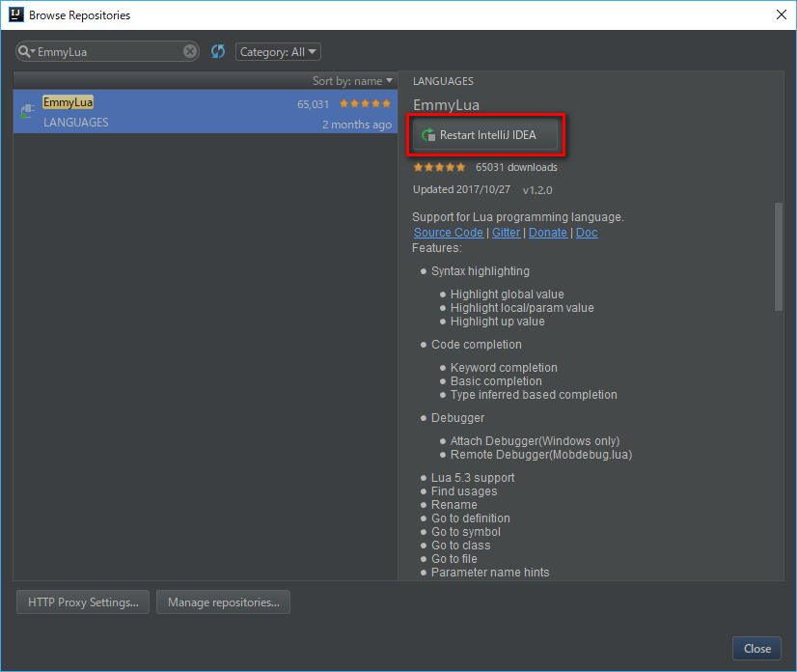
Task: Click 'Updated 2017/10/27' text
Action: (461, 190)
